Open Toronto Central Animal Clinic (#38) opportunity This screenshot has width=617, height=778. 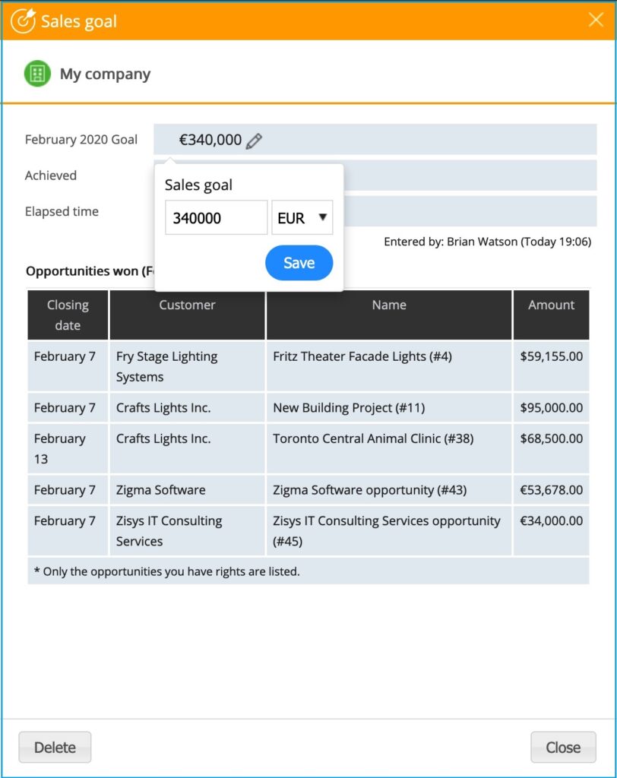click(373, 438)
